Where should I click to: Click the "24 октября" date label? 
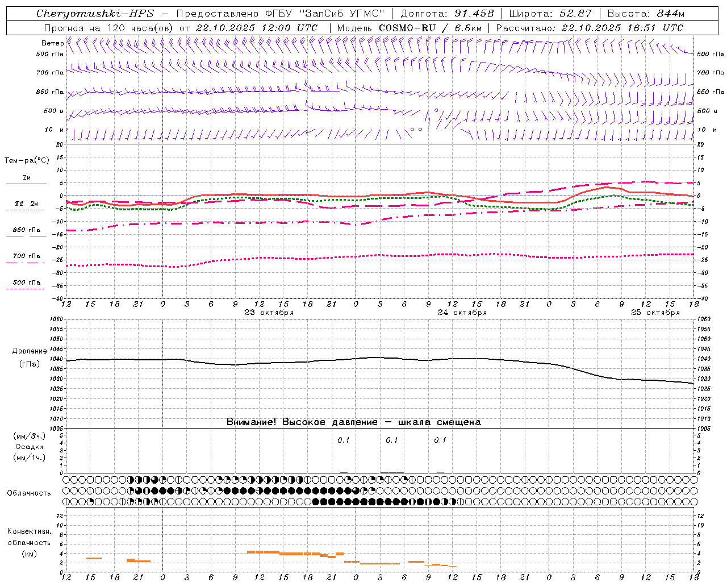(462, 313)
